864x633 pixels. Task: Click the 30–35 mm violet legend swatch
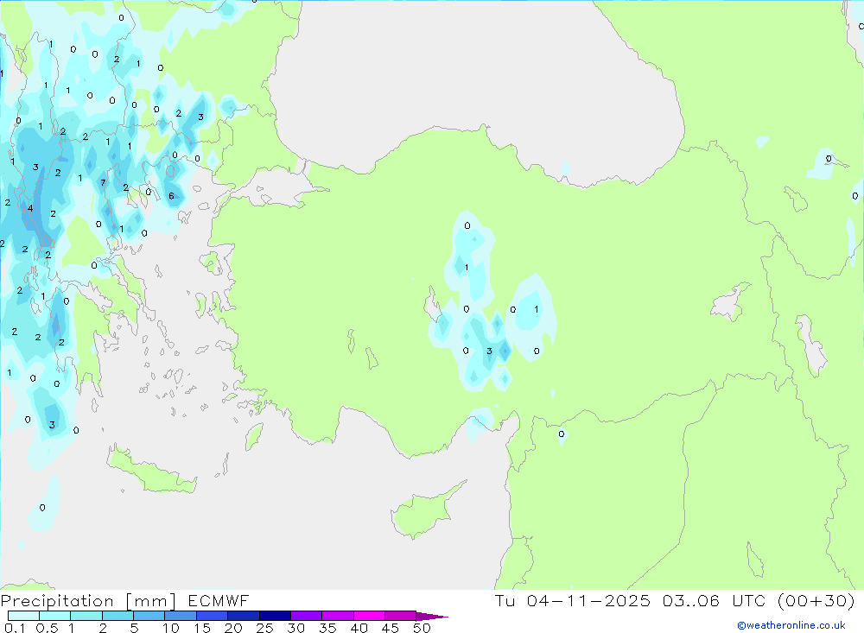click(307, 616)
